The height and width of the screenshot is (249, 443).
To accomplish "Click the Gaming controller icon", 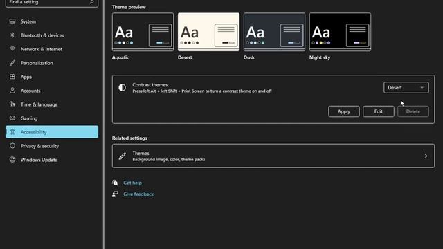I will click(x=12, y=118).
